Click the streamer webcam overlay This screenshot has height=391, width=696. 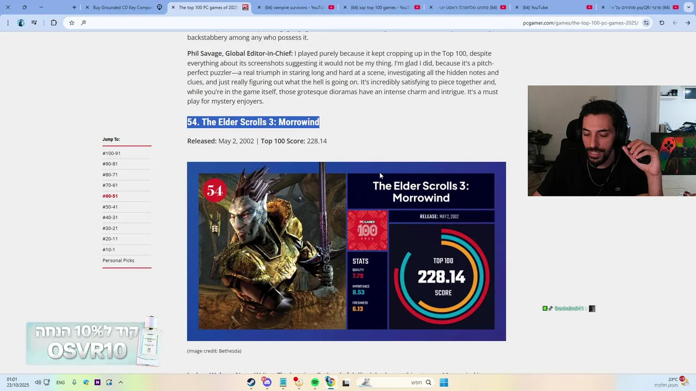612,141
